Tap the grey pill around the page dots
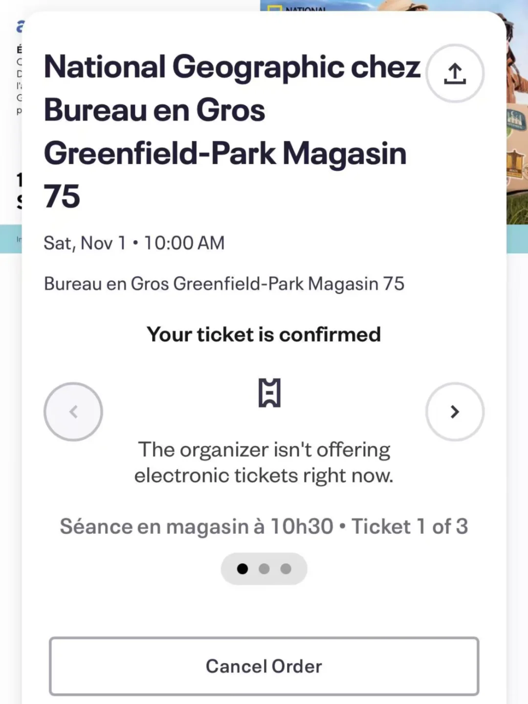528x704 pixels. [x=299, y=569]
